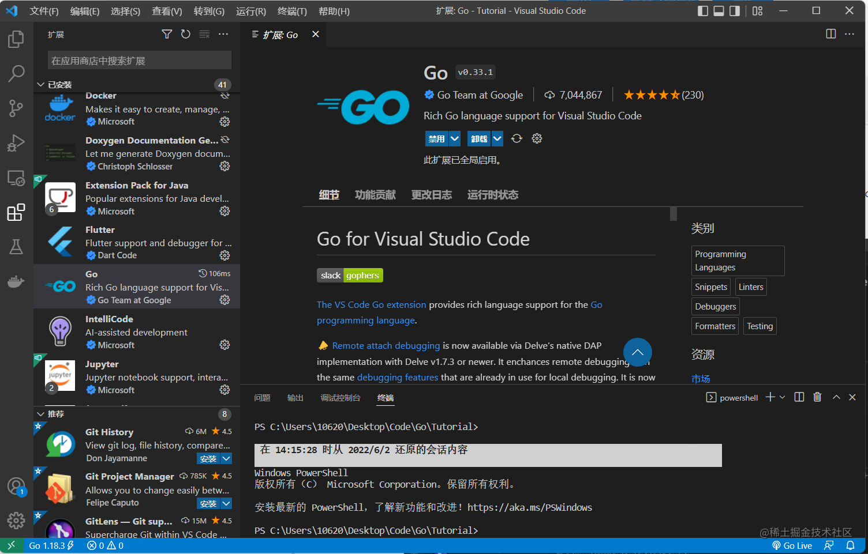Open the Search view in activity bar

click(16, 73)
